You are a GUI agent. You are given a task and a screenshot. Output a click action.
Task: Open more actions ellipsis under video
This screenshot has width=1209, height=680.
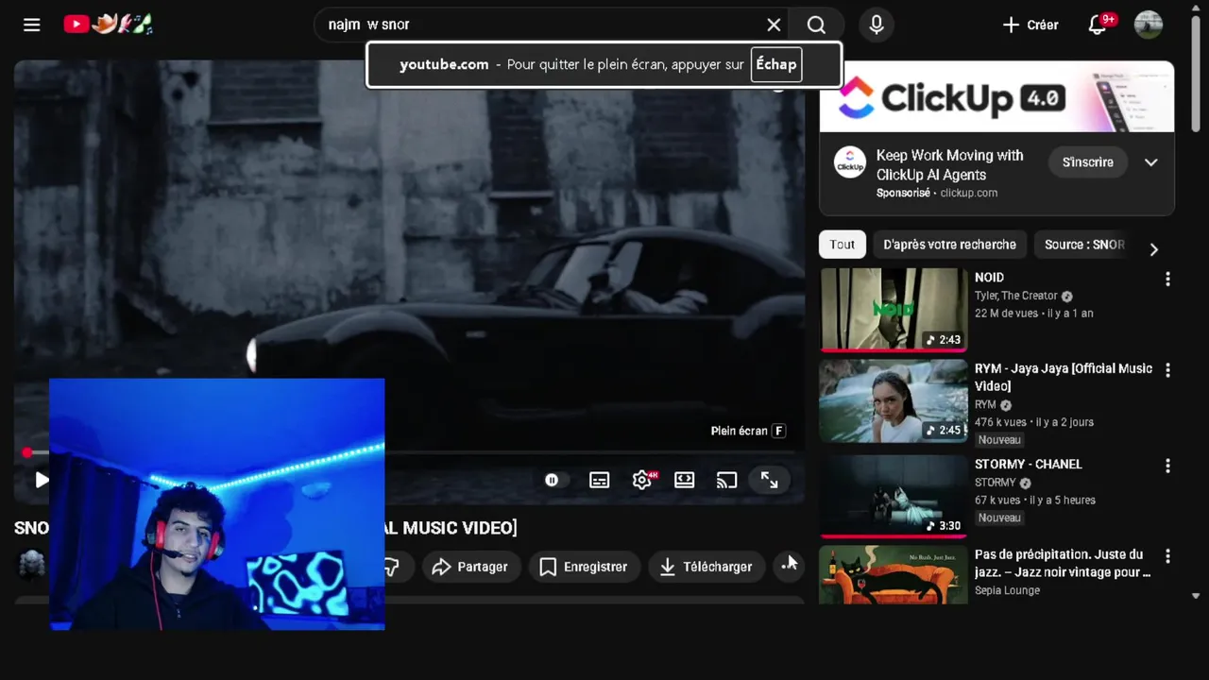pos(789,567)
